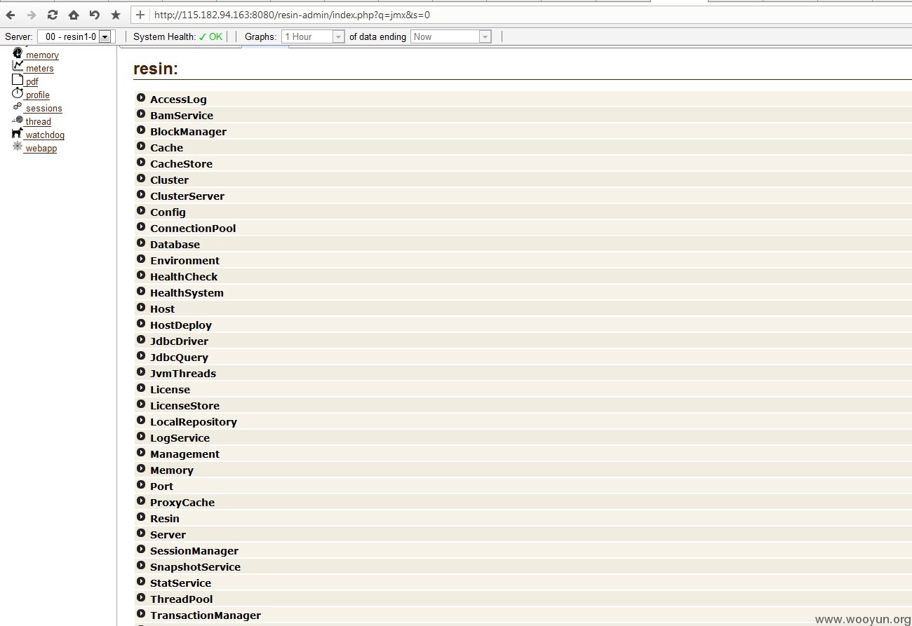
Task: Expand the AccessLog section arrow
Action: [x=141, y=98]
